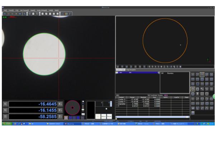Click the first toolbox icon in the top-left corner
215x153 pixels.
click(x=193, y=75)
